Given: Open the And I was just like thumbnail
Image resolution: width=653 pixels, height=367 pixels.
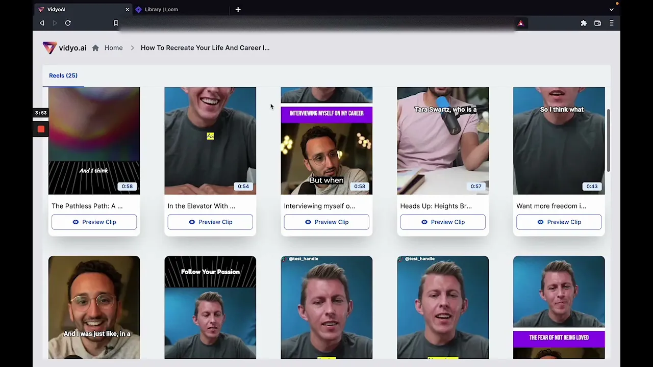Looking at the screenshot, I should click(94, 307).
